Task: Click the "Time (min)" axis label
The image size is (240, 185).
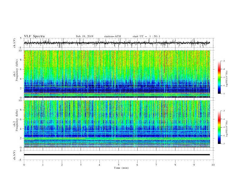Action: 121,168
